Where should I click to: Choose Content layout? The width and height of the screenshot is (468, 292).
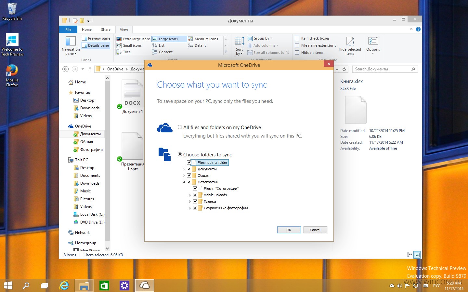pos(162,52)
